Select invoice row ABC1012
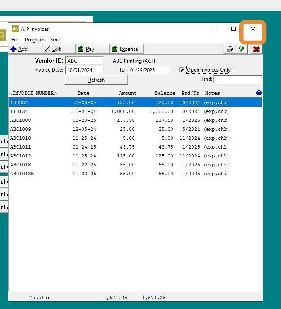This screenshot has height=309, width=281. pyautogui.click(x=135, y=156)
